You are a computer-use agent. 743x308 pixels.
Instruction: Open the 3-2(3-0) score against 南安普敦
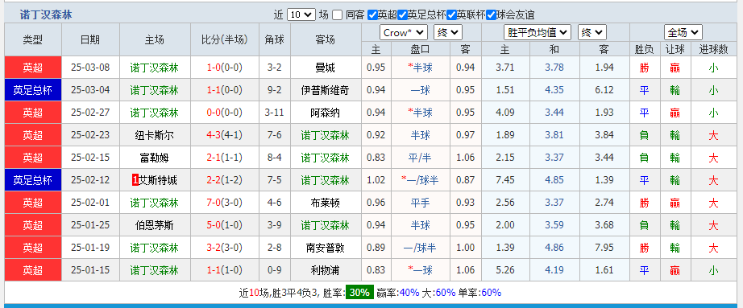point(225,248)
